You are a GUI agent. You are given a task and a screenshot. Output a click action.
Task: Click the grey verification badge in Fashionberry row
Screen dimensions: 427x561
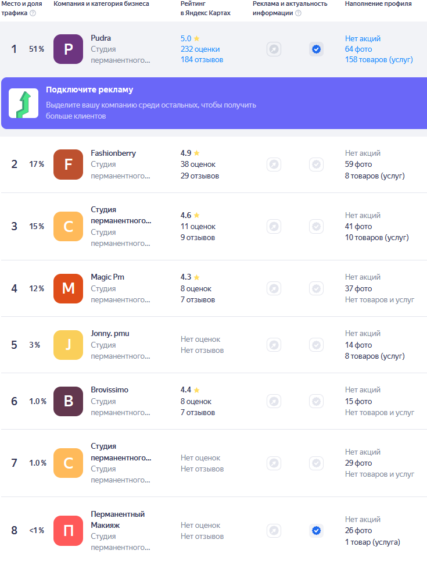click(317, 164)
